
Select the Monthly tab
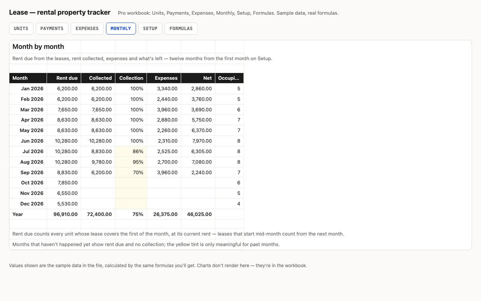pyautogui.click(x=121, y=29)
